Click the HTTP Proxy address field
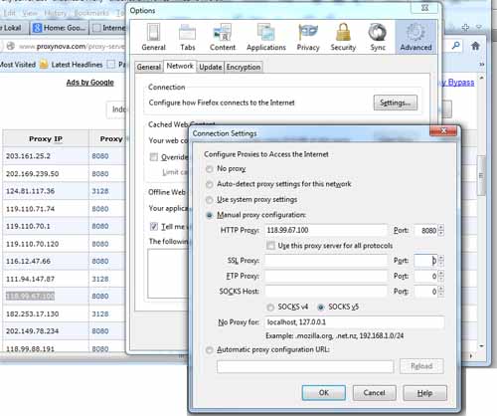Screen dimensions: 497x416 [326, 230]
